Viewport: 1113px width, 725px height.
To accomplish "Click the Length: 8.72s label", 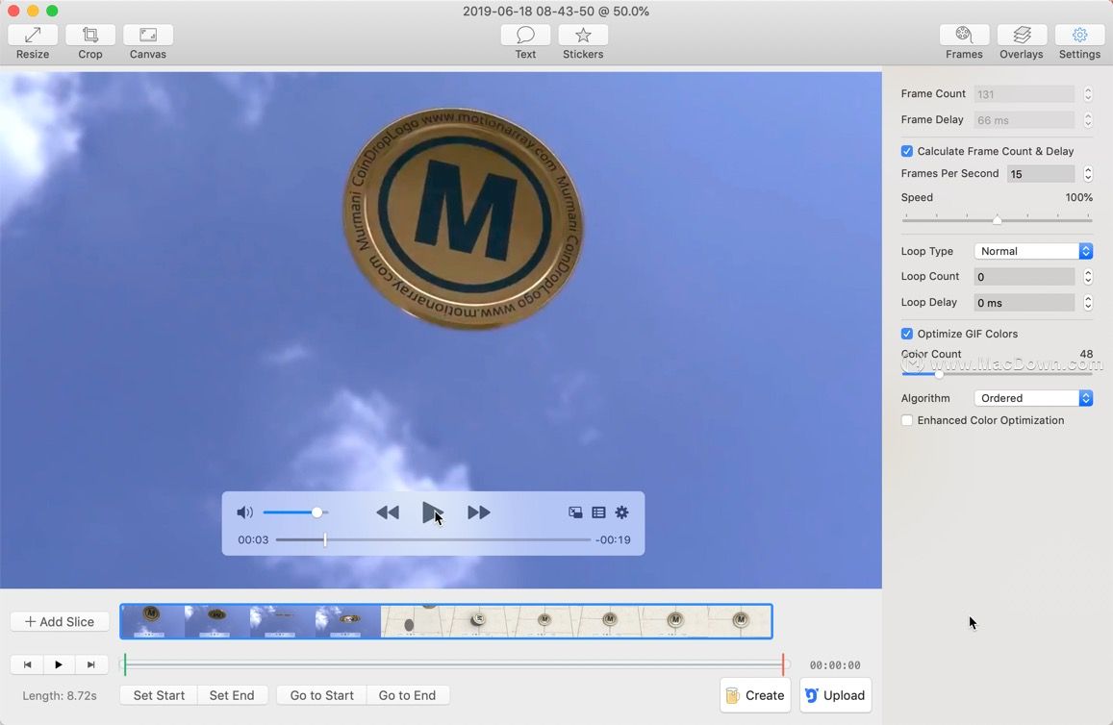I will coord(60,695).
